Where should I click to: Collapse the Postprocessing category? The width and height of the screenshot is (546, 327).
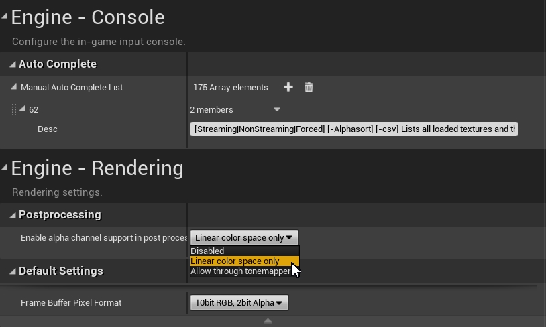(x=13, y=215)
